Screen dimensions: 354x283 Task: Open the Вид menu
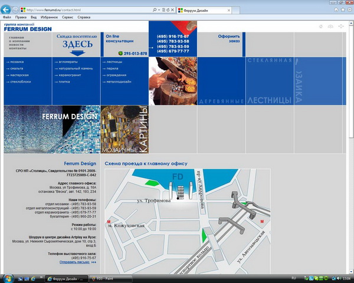(x=34, y=17)
